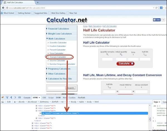Click the time t input field
167x131 pixels.
click(133, 59)
